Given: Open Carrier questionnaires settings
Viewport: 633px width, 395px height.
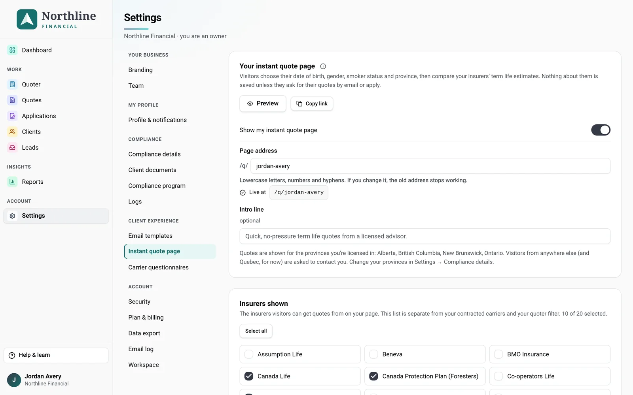Looking at the screenshot, I should pyautogui.click(x=170, y=267).
